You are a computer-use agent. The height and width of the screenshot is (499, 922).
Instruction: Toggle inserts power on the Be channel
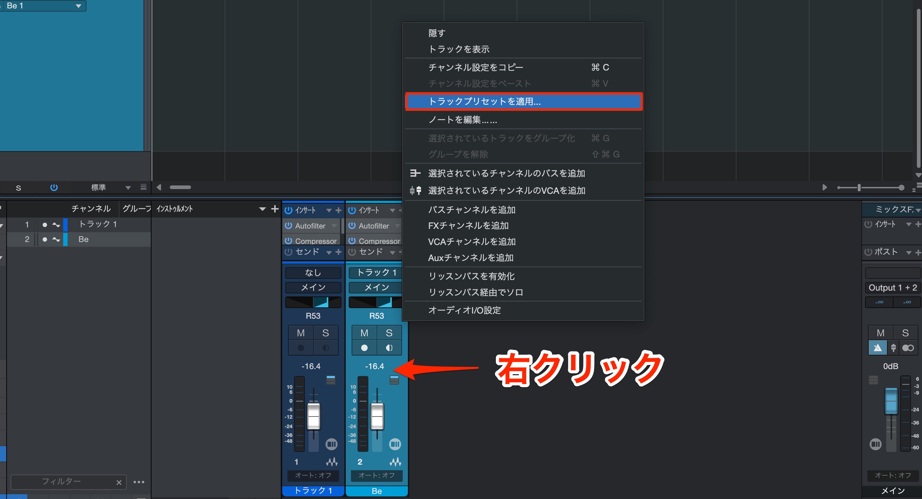coord(352,210)
